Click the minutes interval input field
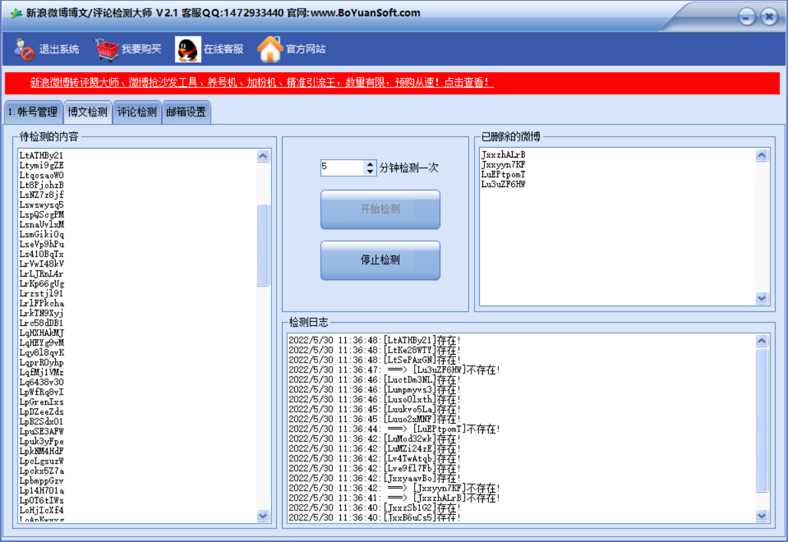The image size is (788, 542). click(x=342, y=168)
